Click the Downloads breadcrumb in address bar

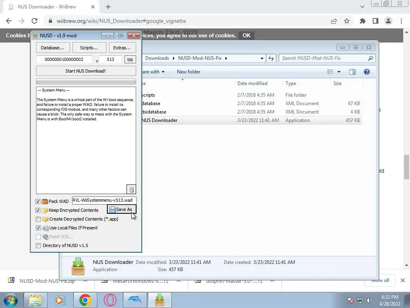[157, 58]
